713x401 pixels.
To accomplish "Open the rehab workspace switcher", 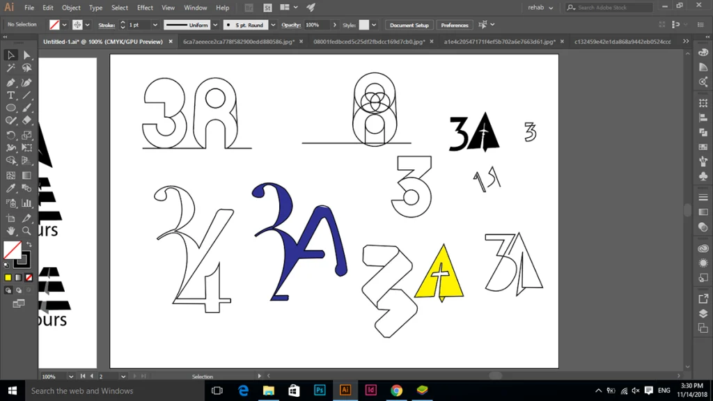I will tap(540, 7).
